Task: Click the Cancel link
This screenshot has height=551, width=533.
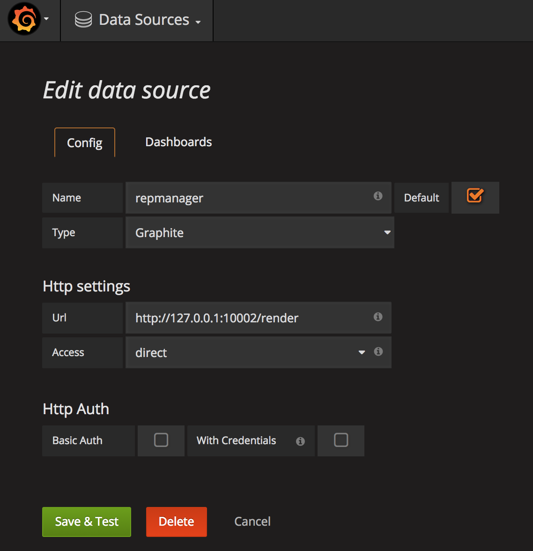Action: [x=252, y=521]
